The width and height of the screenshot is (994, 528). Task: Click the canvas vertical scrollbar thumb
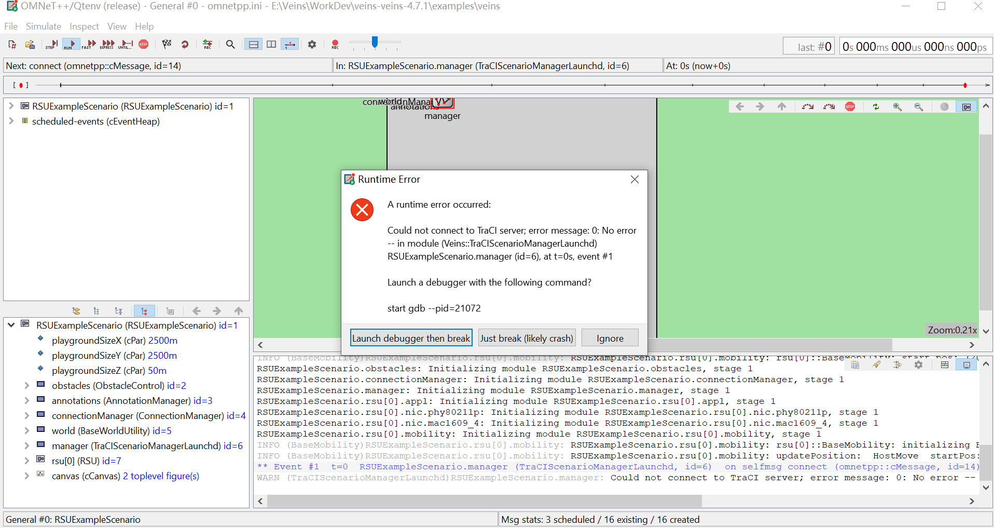point(986,222)
